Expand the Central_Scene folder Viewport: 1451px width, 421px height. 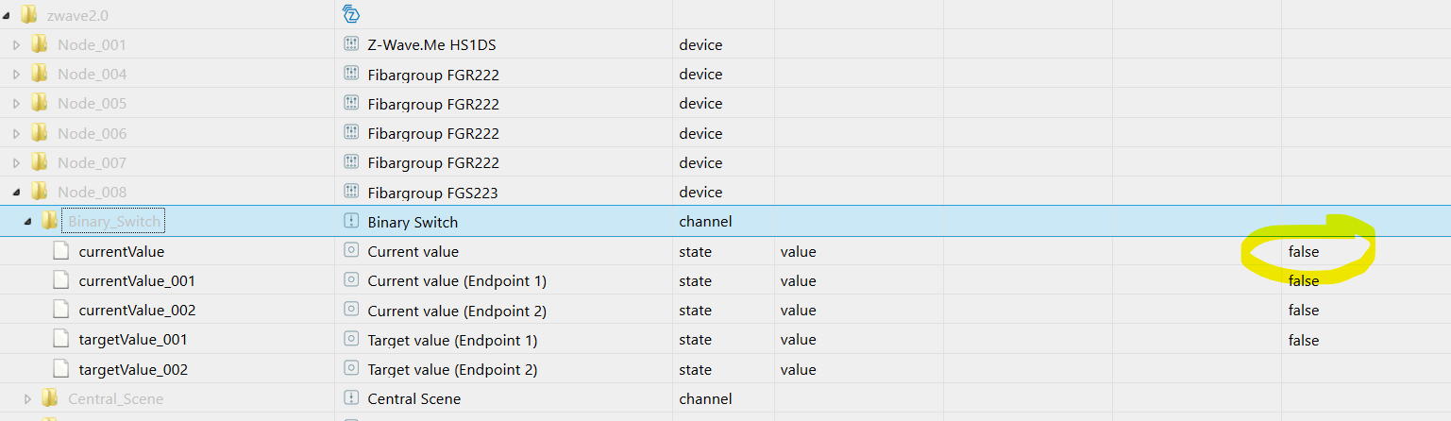[27, 398]
